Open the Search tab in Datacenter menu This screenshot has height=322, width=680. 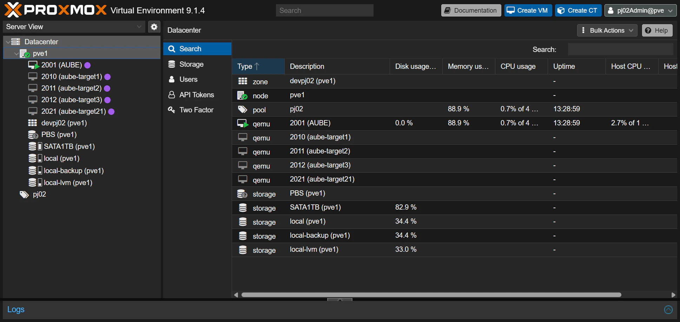coord(197,49)
